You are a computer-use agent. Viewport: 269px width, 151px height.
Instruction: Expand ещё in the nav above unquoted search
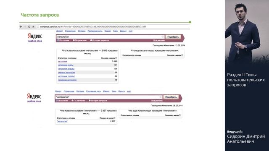(131, 31)
